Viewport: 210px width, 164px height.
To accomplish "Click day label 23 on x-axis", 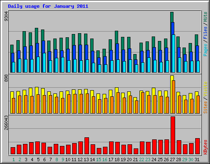I will pos(148,159).
